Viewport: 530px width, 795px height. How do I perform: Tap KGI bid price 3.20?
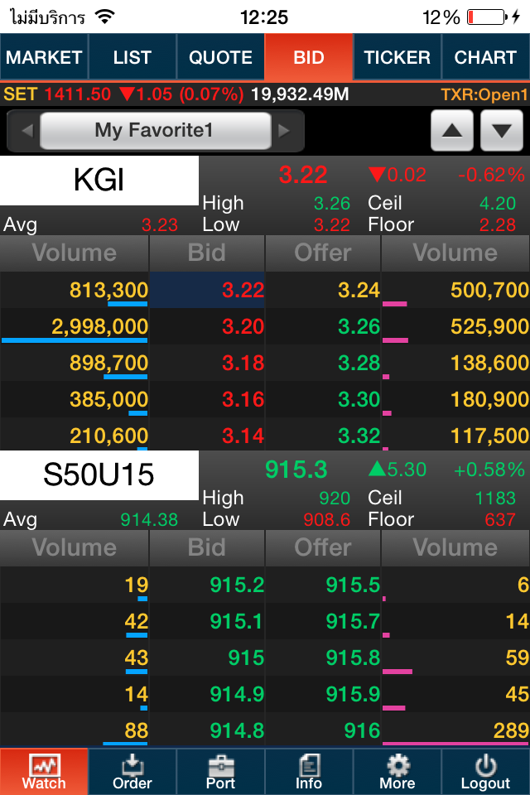click(243, 326)
